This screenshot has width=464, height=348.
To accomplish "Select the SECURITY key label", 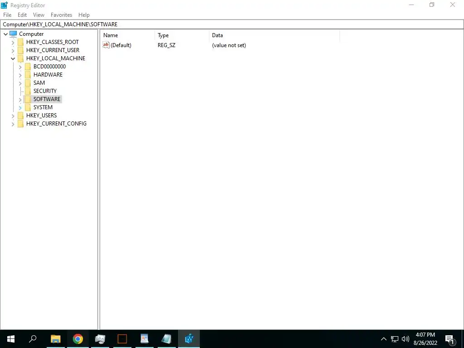I will [x=45, y=91].
